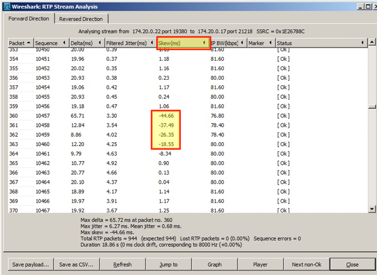Click sort arrow on Filtered Jitter(ms) column
This screenshot has height=275, width=377.
click(152, 43)
